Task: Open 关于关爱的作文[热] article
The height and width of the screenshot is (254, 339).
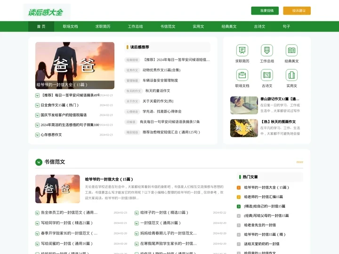Action: tap(158, 101)
